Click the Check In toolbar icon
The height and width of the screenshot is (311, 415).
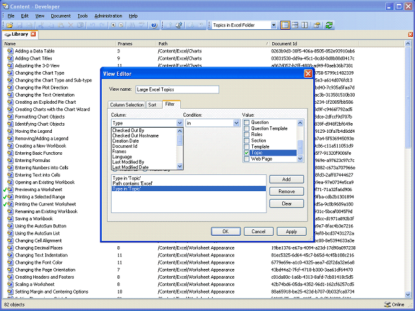click(x=169, y=25)
